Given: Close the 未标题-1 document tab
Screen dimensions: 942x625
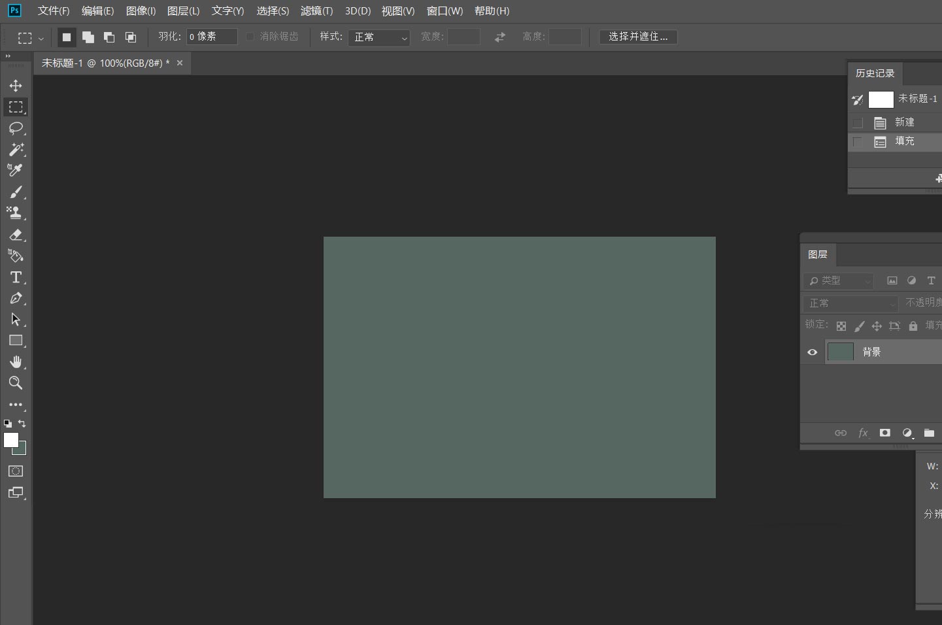Looking at the screenshot, I should point(180,63).
